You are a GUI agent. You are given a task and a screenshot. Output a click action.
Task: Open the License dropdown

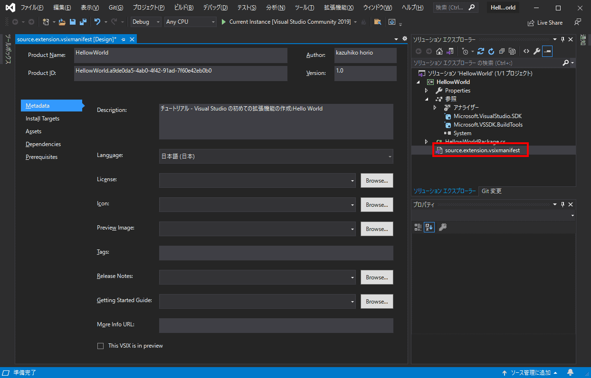point(257,180)
